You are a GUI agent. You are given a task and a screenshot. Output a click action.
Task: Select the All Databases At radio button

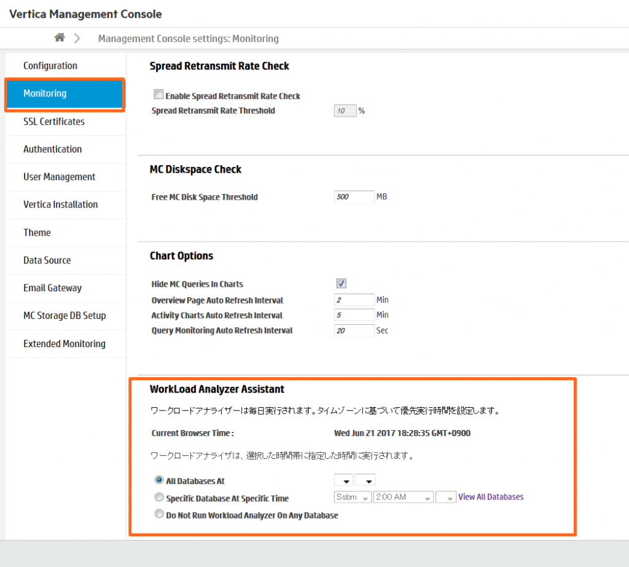click(x=159, y=480)
